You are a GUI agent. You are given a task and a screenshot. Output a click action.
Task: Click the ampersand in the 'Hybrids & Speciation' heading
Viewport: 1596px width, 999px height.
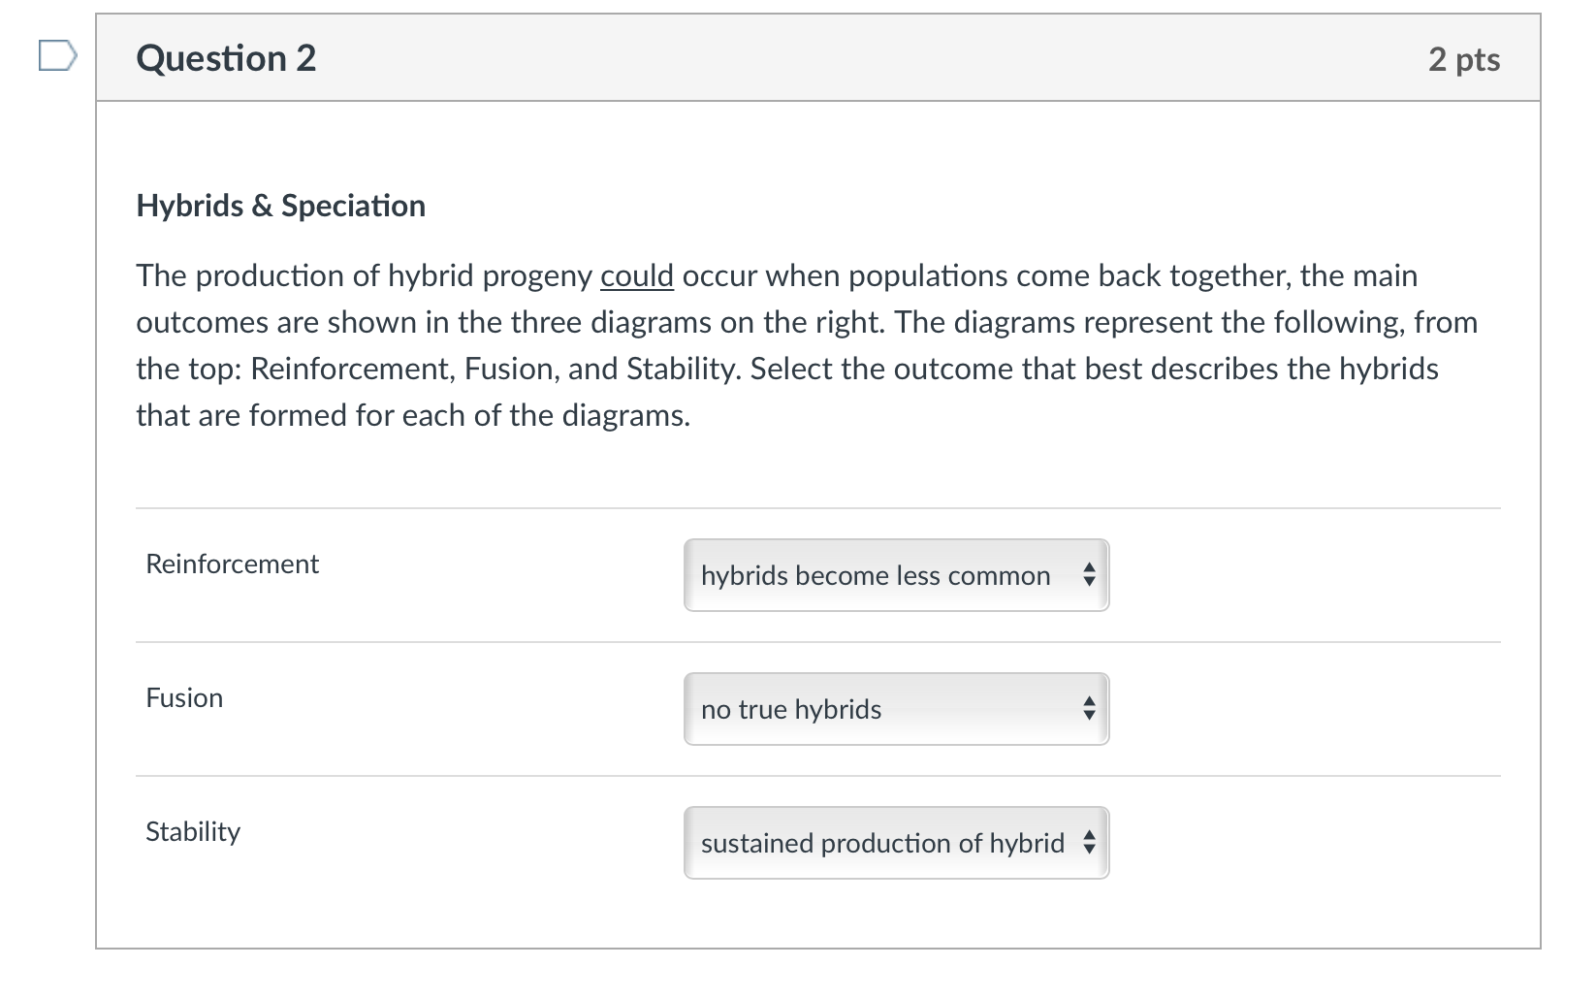pos(262,206)
